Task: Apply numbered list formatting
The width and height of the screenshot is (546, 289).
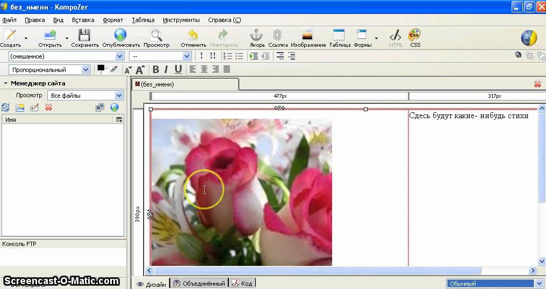Action: pyautogui.click(x=227, y=56)
